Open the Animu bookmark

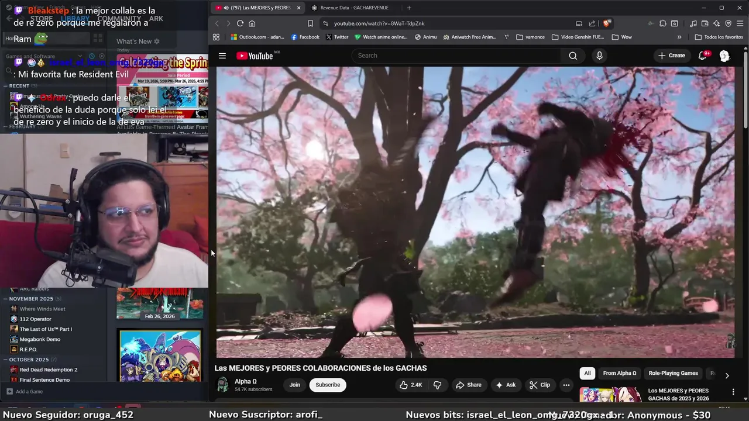click(x=425, y=37)
